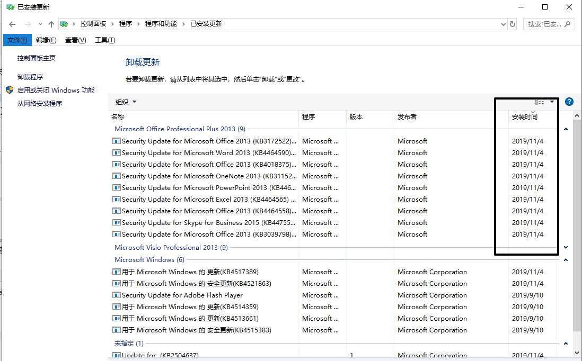
Task: Click the Microsoft Office Professional Plus 2013 group title
Action: click(x=180, y=129)
